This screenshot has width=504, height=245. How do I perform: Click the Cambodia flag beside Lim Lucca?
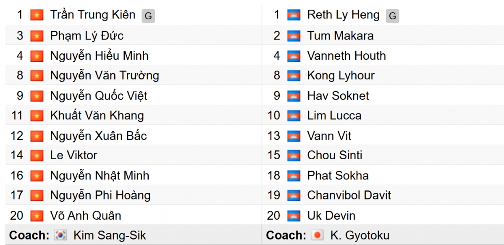click(294, 116)
